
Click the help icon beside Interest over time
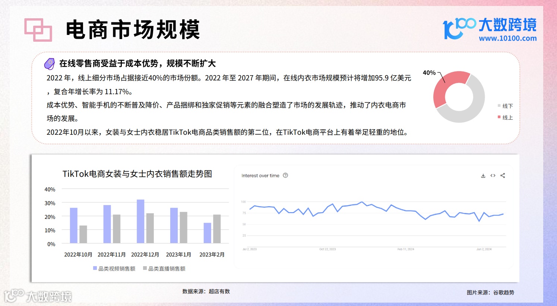click(285, 175)
